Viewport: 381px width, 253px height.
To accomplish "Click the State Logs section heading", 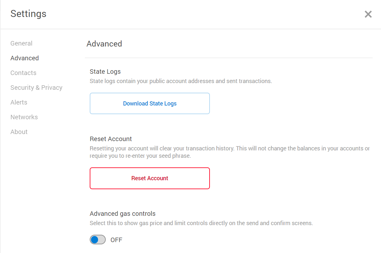I will pos(105,72).
